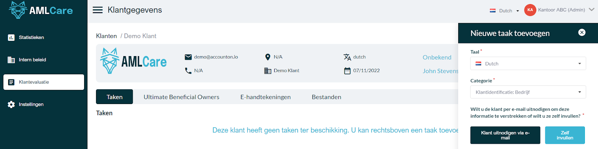Click Klant uitnodigen via e-mail button

coord(505,135)
